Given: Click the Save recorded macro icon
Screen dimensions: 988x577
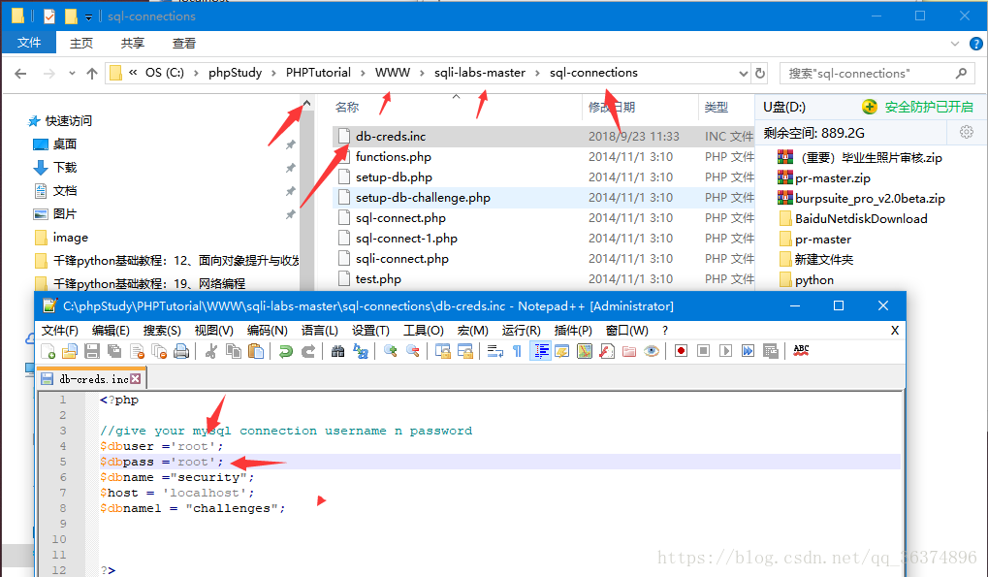Looking at the screenshot, I should tap(770, 351).
